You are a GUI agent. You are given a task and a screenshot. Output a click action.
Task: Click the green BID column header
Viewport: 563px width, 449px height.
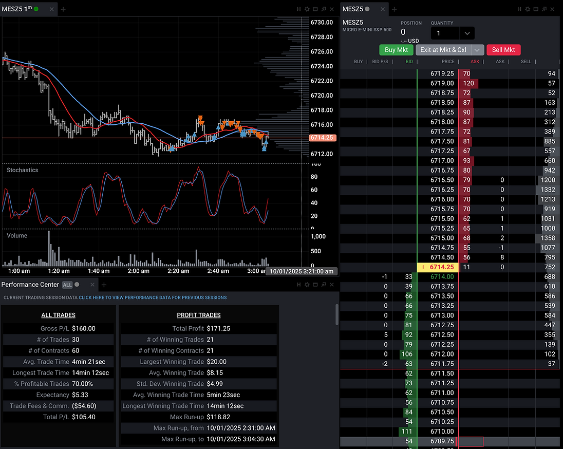click(x=409, y=62)
